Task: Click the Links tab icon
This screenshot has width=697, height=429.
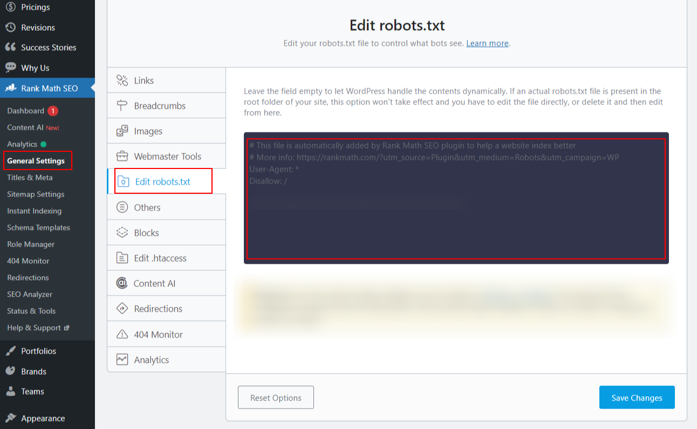Action: coord(122,80)
